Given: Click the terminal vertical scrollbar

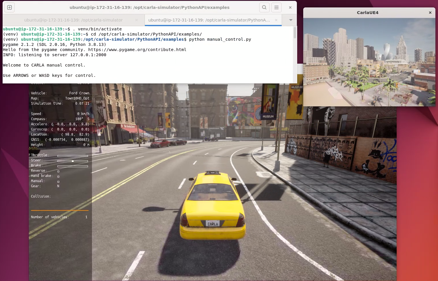Looking at the screenshot, I should click(295, 33).
